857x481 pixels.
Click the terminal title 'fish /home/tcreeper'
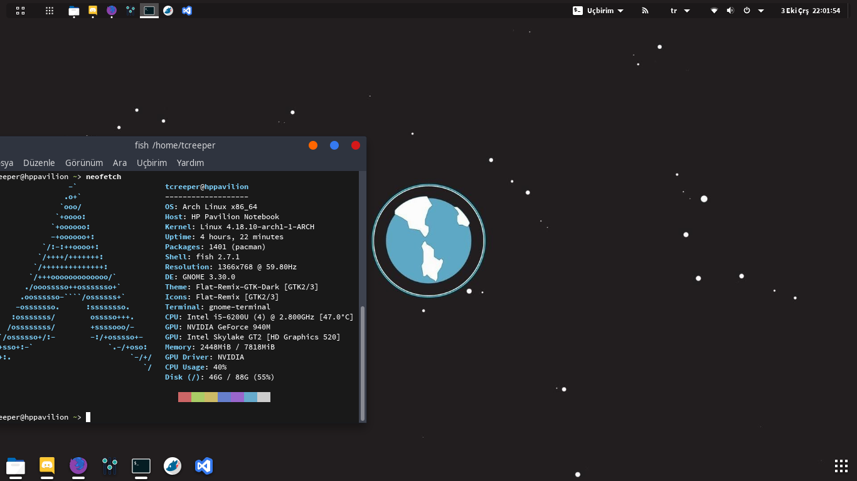point(175,145)
